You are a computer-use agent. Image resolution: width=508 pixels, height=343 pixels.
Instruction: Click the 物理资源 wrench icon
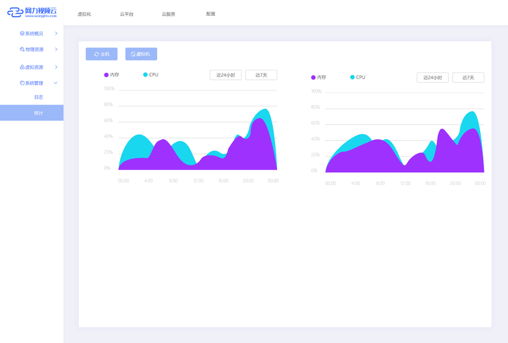coord(22,49)
